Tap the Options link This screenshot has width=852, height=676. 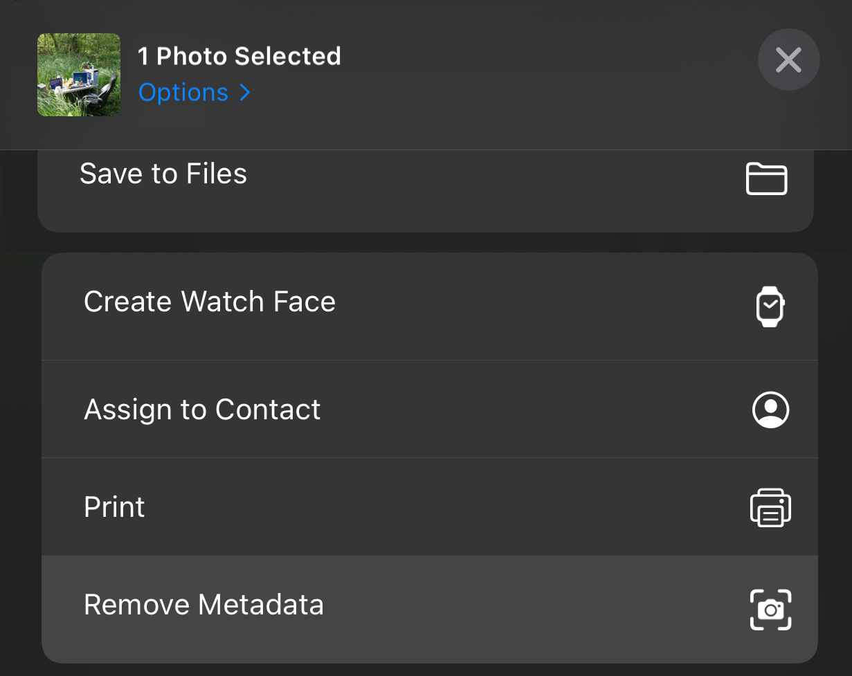(183, 92)
